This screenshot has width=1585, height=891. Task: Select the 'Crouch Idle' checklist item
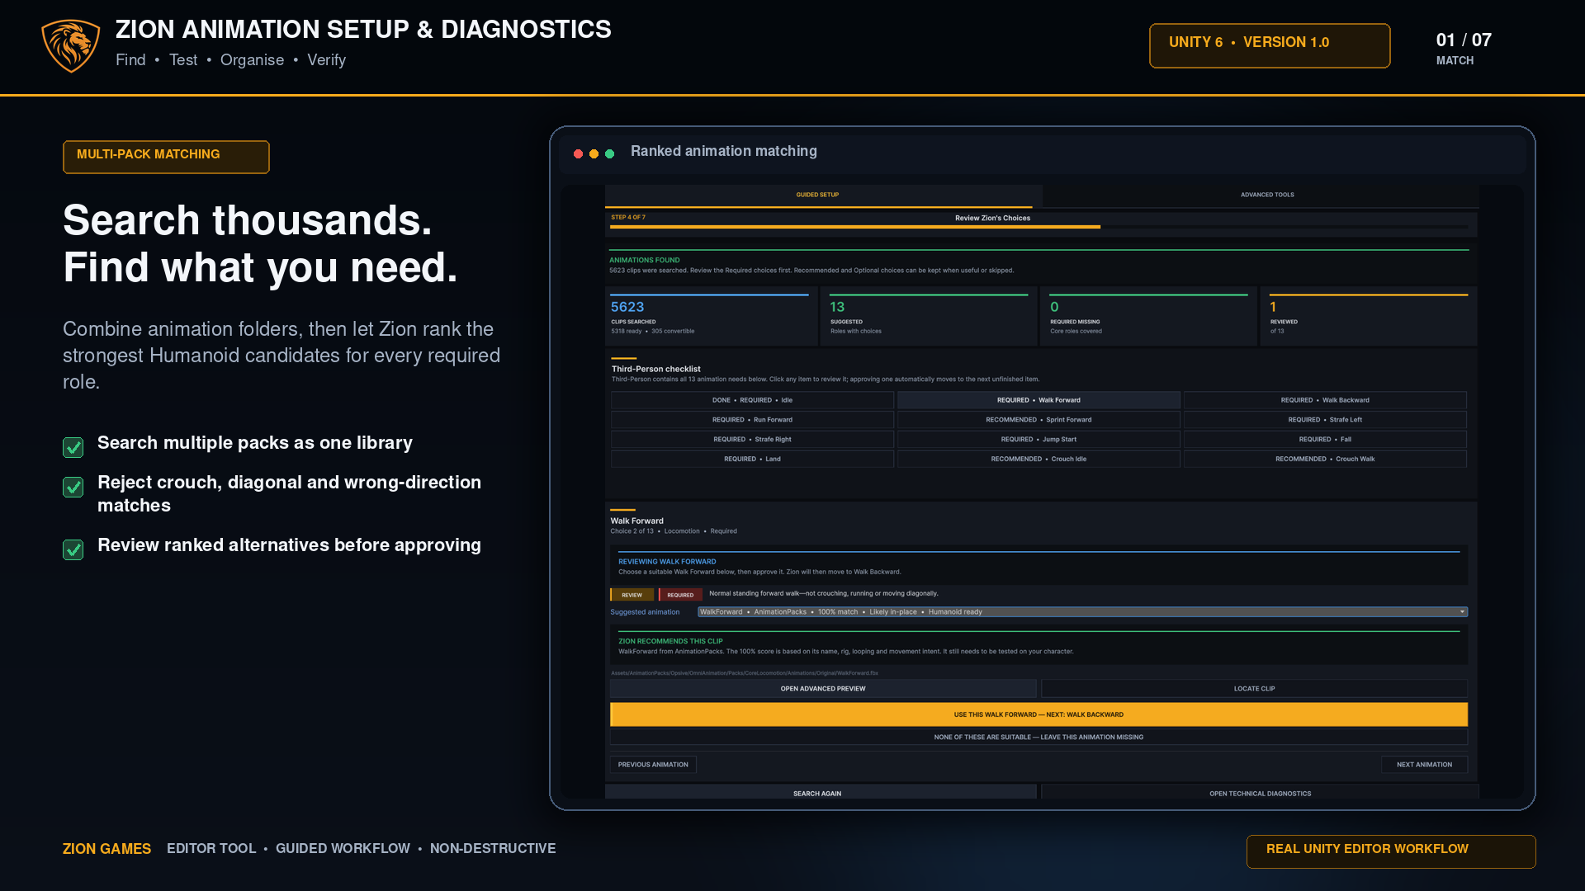(x=1039, y=460)
